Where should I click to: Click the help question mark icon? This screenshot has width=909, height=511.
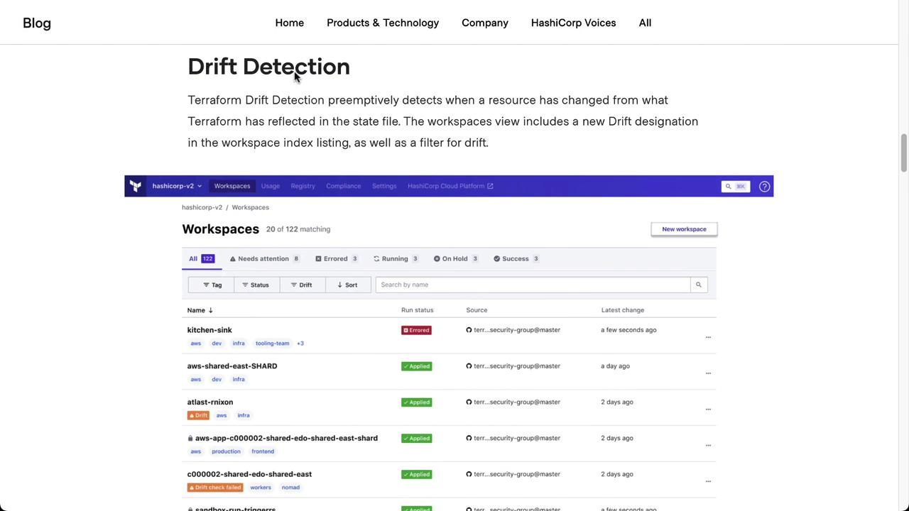pyautogui.click(x=764, y=187)
